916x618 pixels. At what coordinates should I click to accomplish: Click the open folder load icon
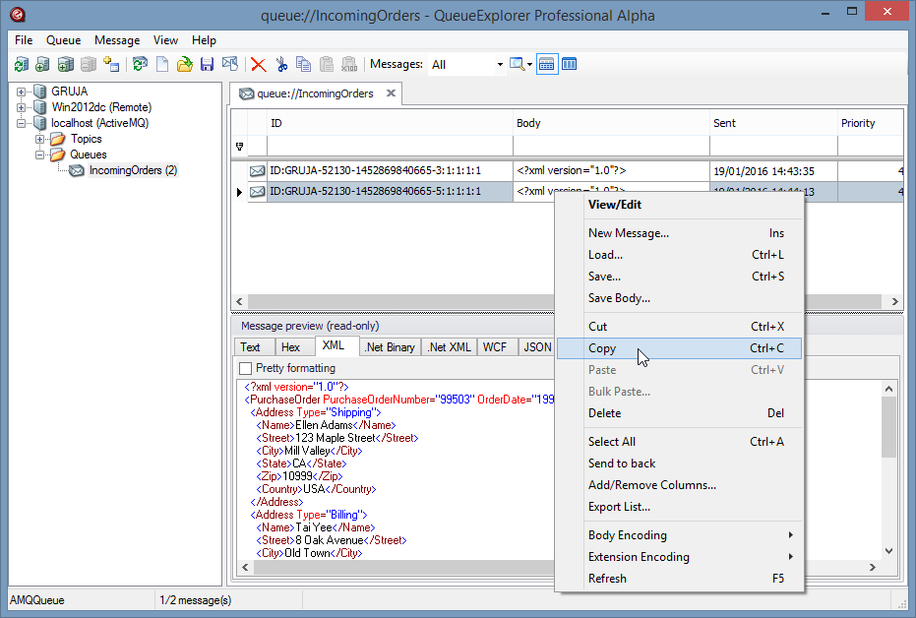tap(185, 65)
